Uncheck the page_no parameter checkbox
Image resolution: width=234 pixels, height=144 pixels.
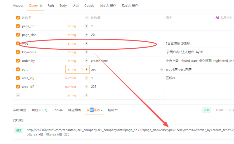18,26
